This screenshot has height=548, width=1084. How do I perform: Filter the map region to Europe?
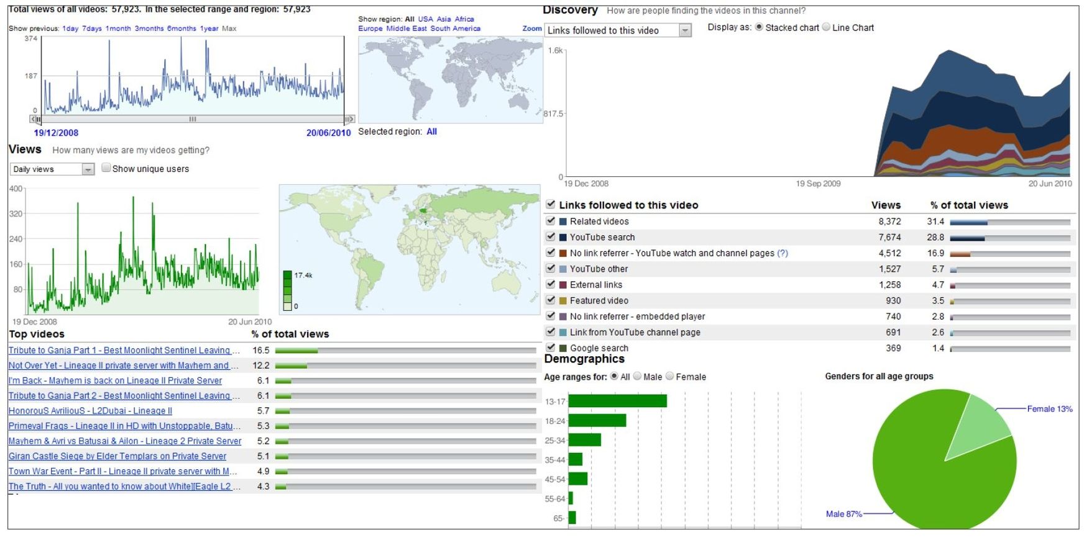(x=370, y=29)
